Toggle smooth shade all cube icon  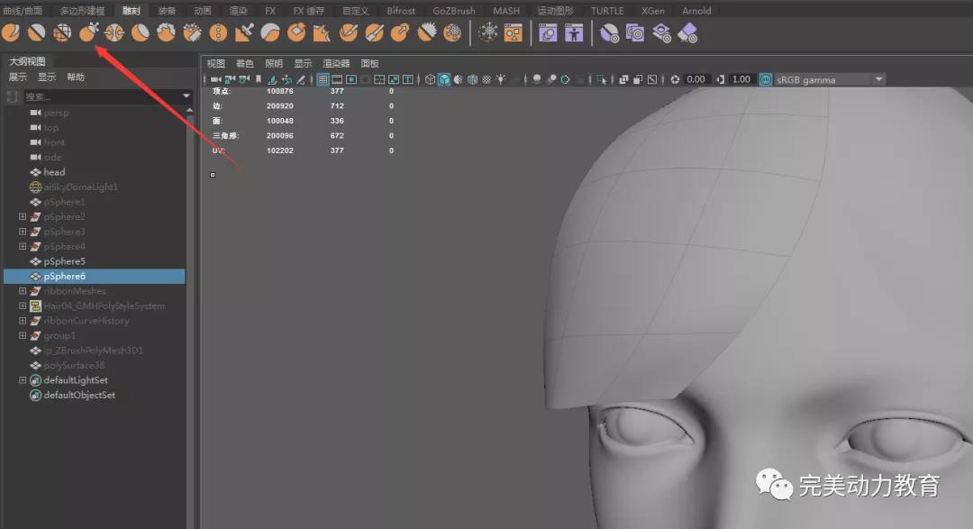coord(444,79)
